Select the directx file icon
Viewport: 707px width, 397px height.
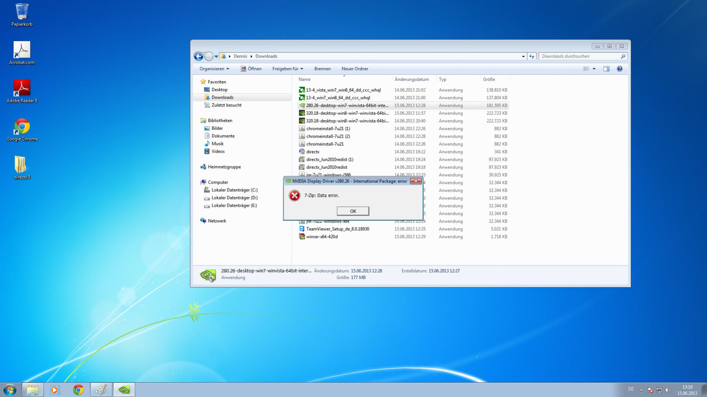pos(302,152)
